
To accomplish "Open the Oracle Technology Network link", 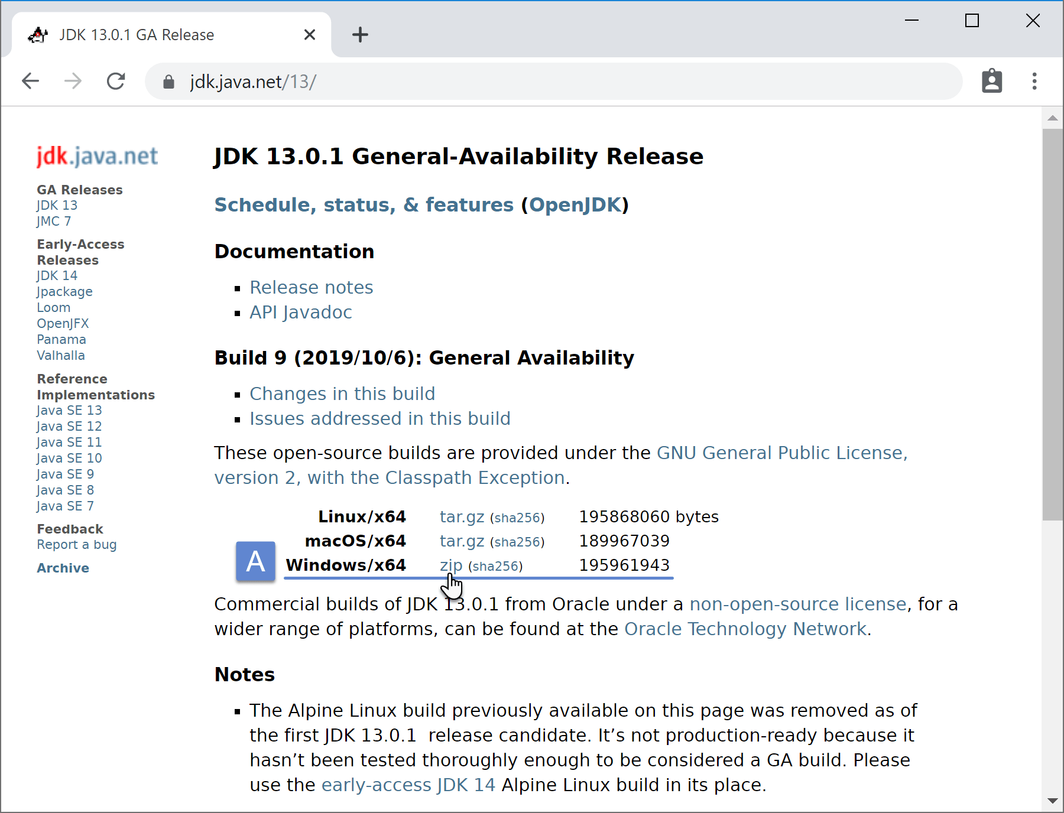I will pos(745,629).
